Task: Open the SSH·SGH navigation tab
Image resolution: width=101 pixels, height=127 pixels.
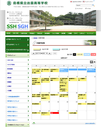Action: (x=16, y=33)
